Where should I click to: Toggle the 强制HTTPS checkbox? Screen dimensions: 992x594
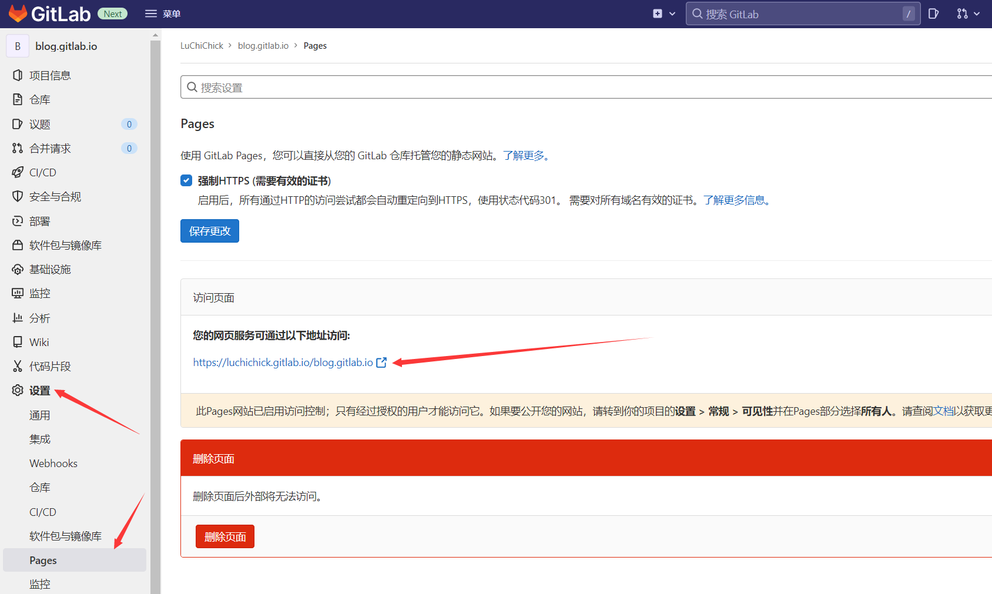[186, 180]
